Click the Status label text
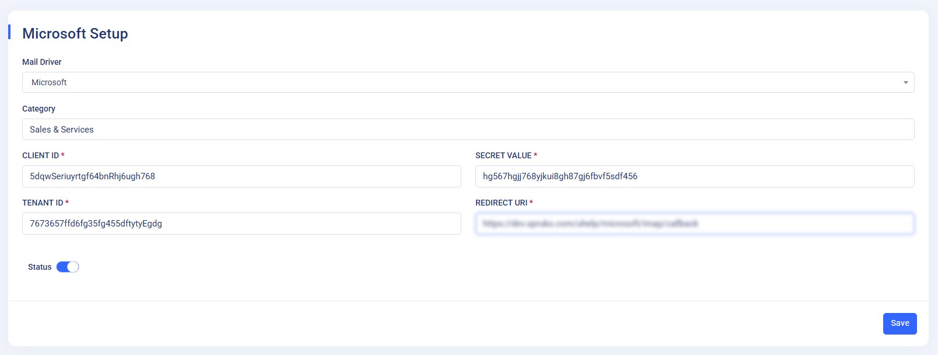Viewport: 938px width, 355px height. pyautogui.click(x=40, y=267)
